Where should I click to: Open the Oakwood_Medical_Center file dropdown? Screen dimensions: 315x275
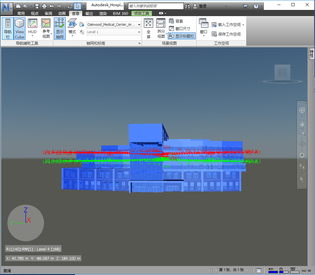[x=114, y=24]
